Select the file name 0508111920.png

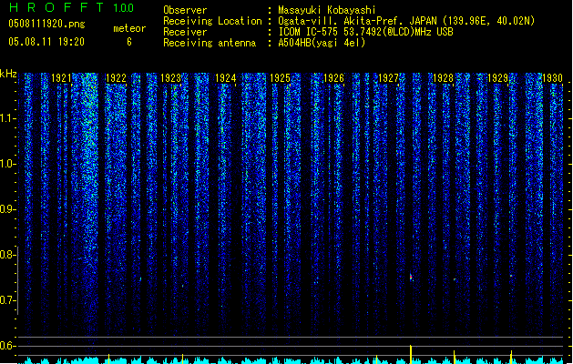click(46, 24)
